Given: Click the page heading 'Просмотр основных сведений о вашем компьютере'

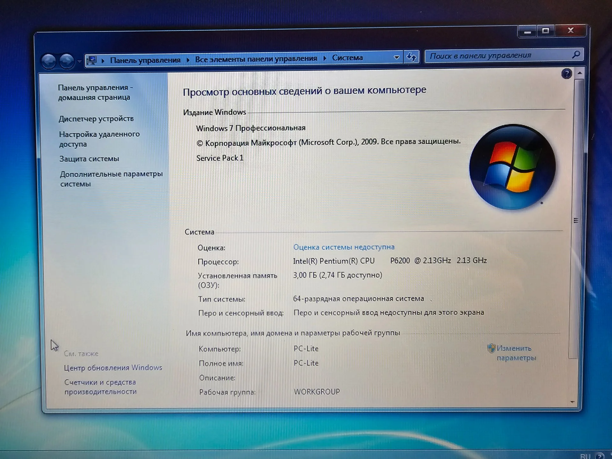Looking at the screenshot, I should tap(304, 91).
